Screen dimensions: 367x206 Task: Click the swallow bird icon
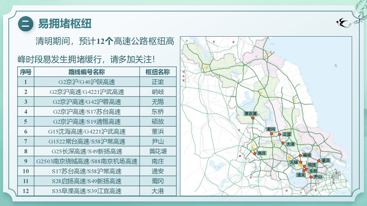pos(342,23)
